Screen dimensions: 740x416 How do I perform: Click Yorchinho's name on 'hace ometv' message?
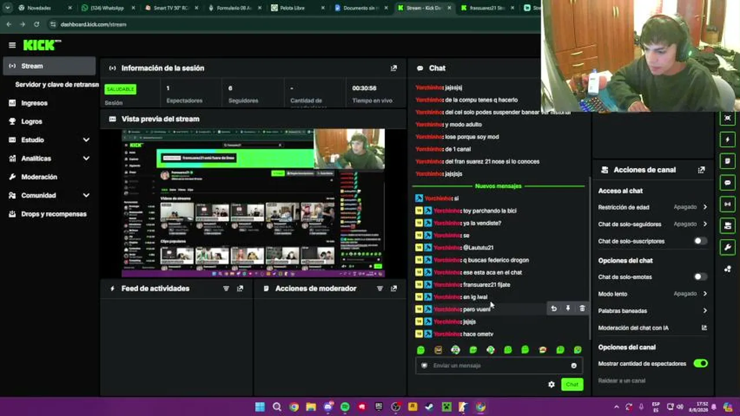click(447, 334)
